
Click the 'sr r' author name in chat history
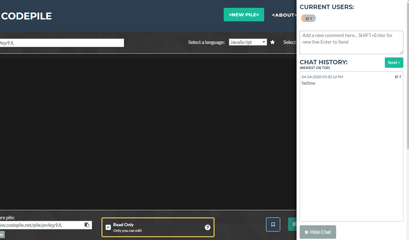398,77
